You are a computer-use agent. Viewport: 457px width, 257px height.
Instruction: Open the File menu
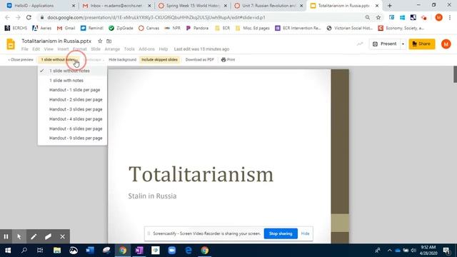click(x=25, y=49)
